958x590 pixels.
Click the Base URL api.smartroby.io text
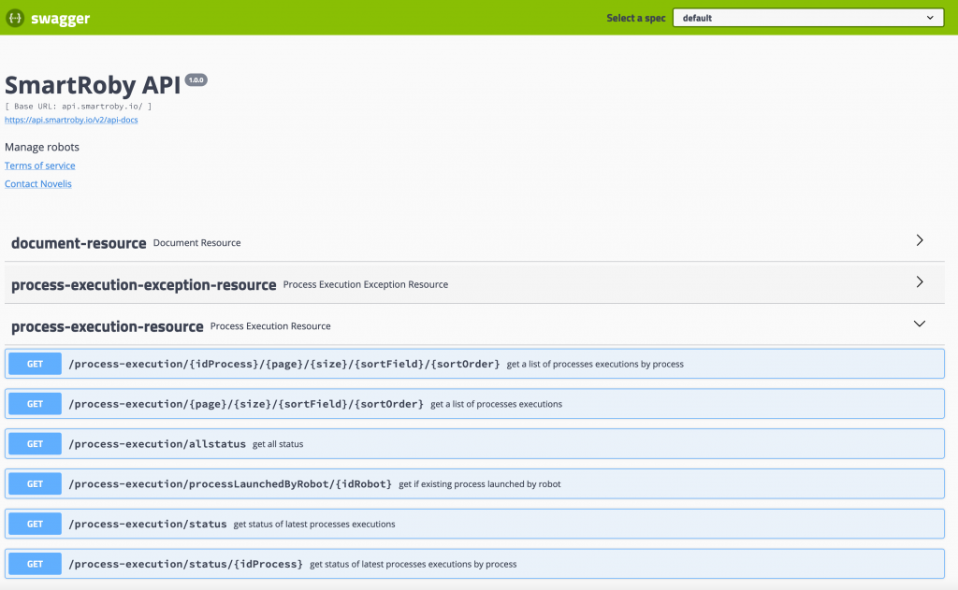click(x=79, y=107)
